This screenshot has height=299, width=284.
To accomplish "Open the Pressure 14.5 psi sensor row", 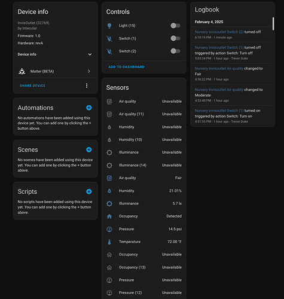I will pyautogui.click(x=144, y=229).
